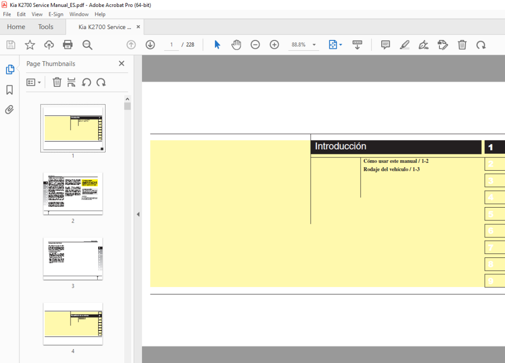The width and height of the screenshot is (505, 363).
Task: Select the arrow selection tool
Action: (217, 45)
